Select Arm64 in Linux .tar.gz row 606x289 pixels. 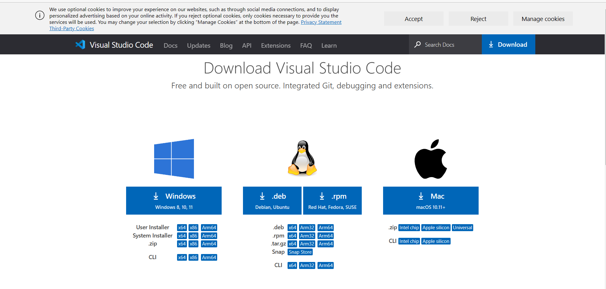[326, 244]
